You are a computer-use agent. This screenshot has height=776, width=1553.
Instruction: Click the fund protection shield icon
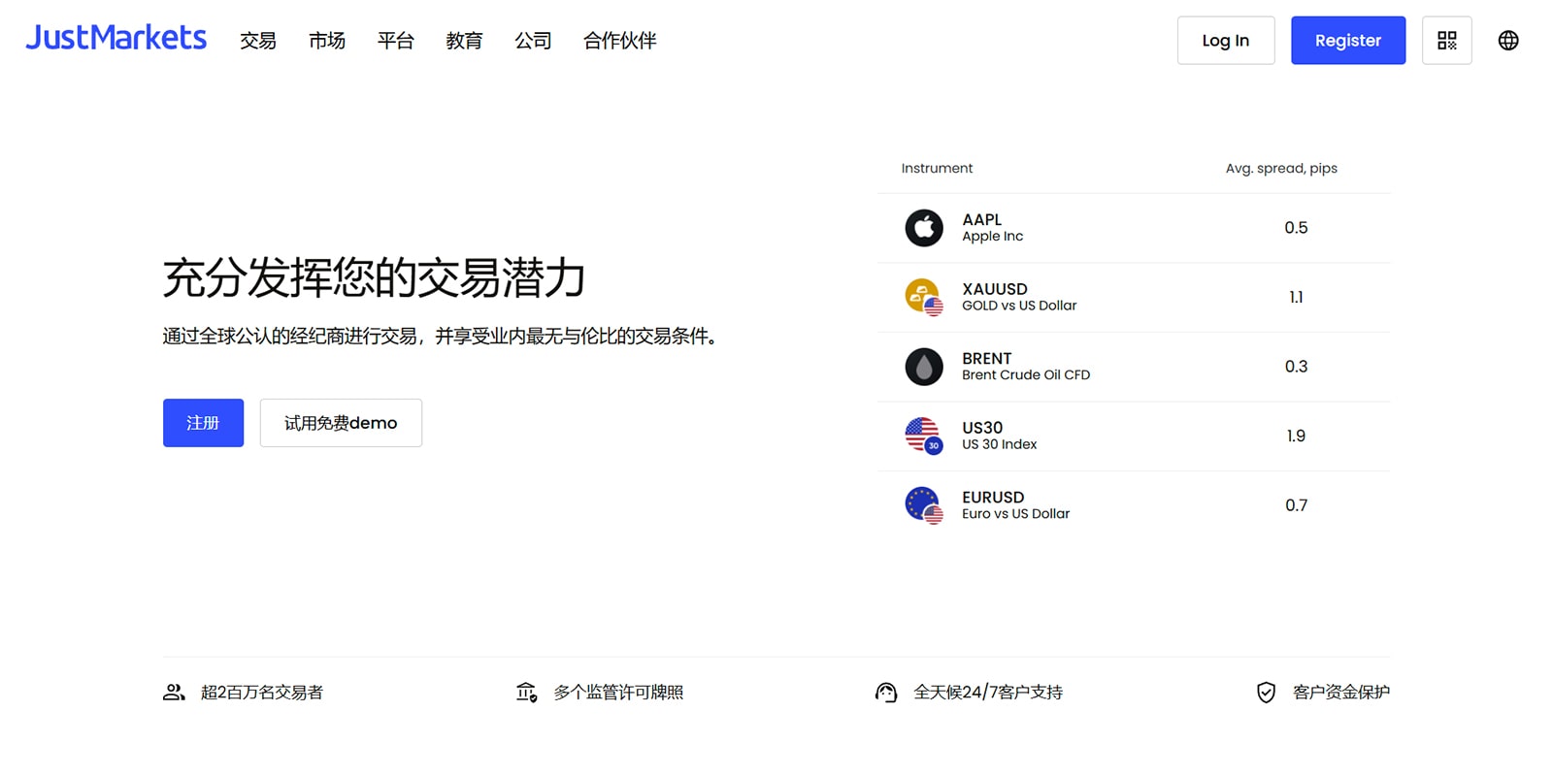[x=1266, y=693]
